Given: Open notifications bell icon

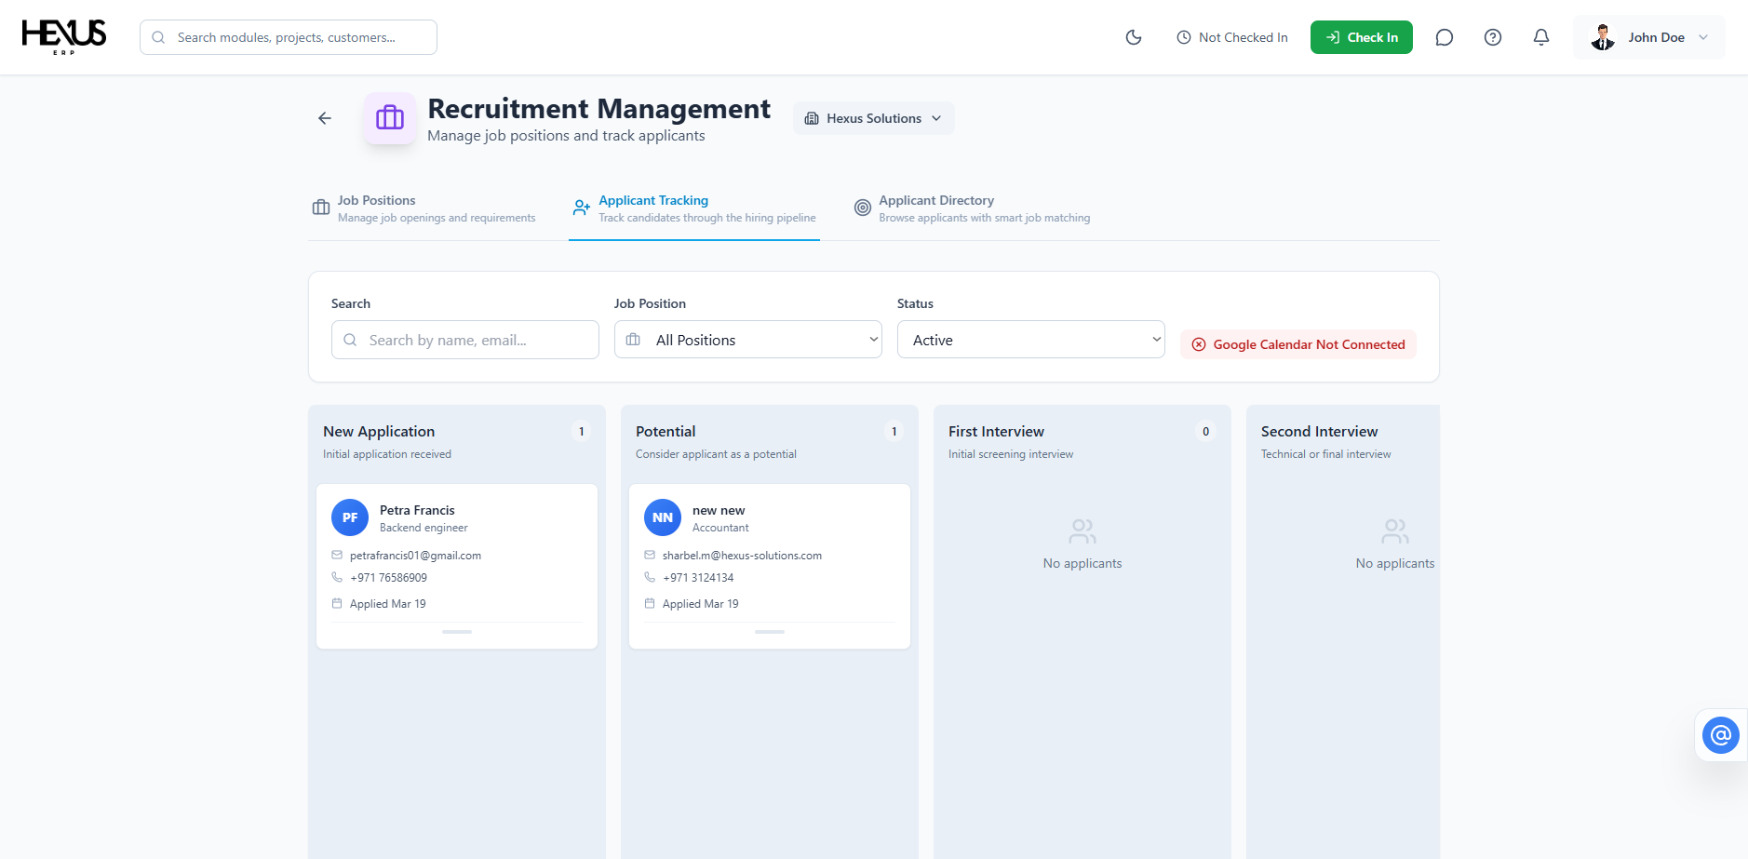Looking at the screenshot, I should point(1541,37).
